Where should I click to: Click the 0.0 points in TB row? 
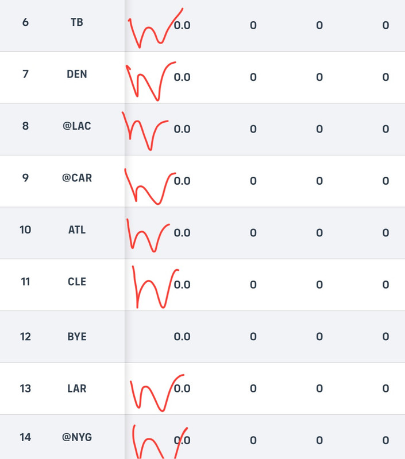click(x=182, y=25)
